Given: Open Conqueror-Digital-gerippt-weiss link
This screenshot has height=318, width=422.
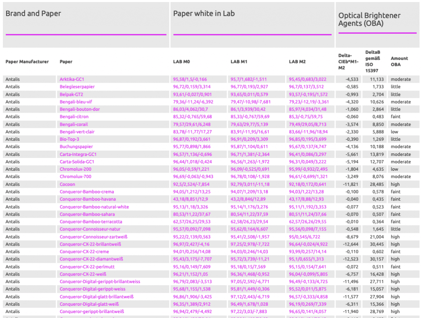Looking at the screenshot, I should click(93, 289).
